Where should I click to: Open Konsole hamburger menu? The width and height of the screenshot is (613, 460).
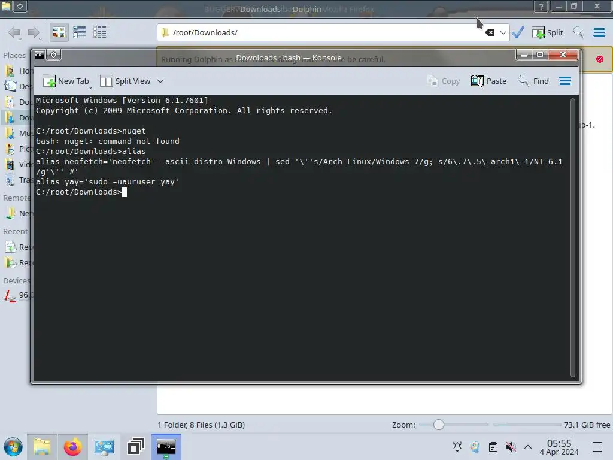[565, 81]
